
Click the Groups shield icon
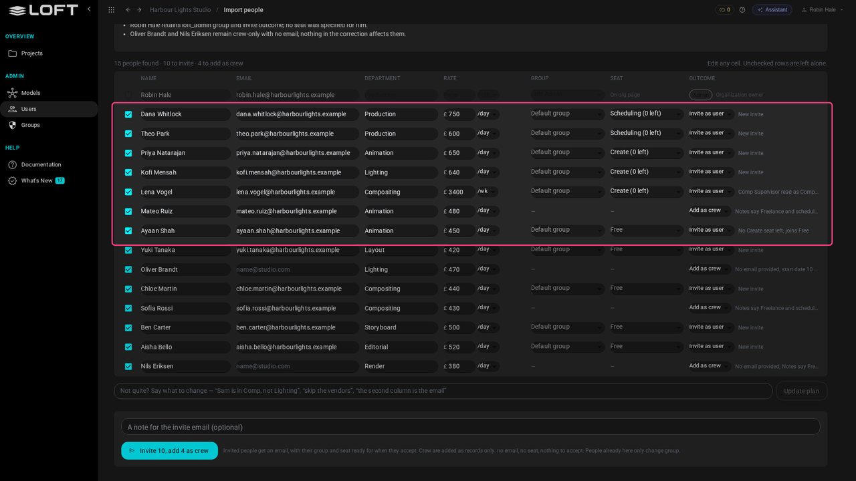(x=13, y=125)
